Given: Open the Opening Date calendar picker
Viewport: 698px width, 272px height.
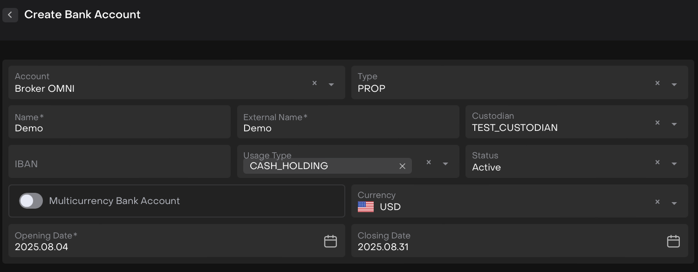Looking at the screenshot, I should click(330, 241).
